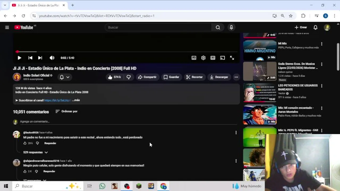Dislike the video
Image resolution: width=340 pixels, height=191 pixels.
129,77
